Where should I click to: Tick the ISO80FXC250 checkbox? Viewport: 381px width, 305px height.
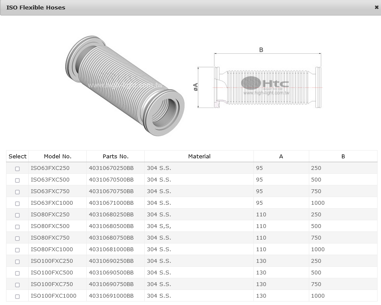(x=18, y=215)
